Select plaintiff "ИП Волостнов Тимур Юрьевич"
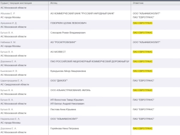Screen dimensions: 180x135 pyautogui.click(x=67, y=100)
